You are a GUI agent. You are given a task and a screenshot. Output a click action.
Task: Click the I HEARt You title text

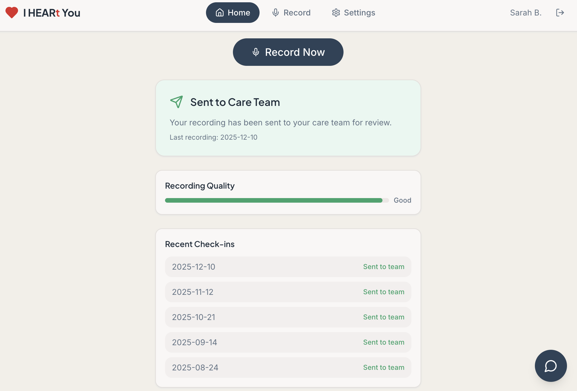point(52,13)
